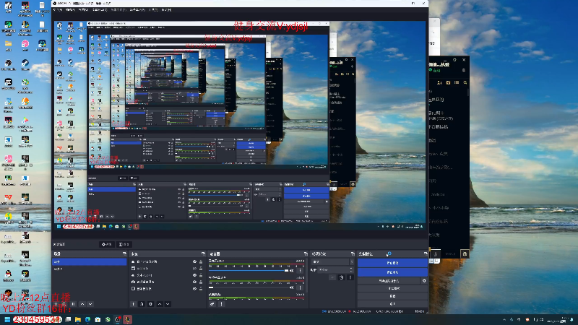Toggle visibility eye of the third source row

click(194, 275)
